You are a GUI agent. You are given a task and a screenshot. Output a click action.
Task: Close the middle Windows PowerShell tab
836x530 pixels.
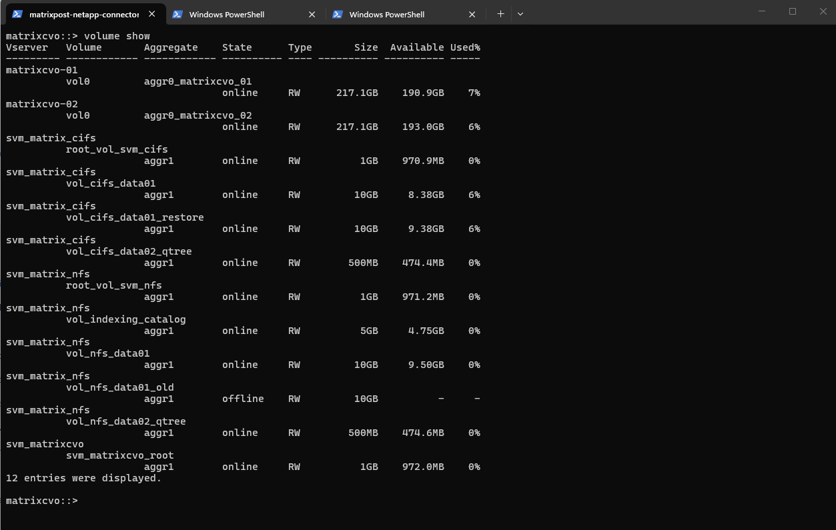pyautogui.click(x=312, y=14)
